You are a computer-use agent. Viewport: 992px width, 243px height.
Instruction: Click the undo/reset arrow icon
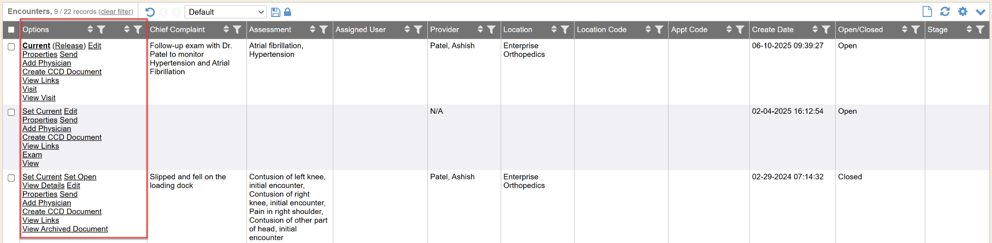pos(150,12)
